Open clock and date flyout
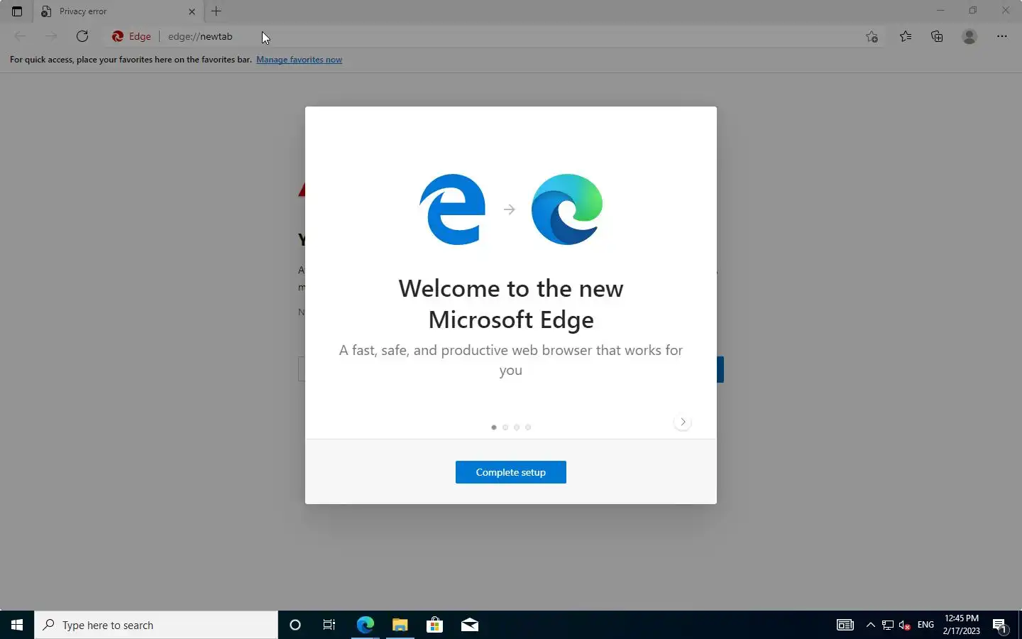This screenshot has height=639, width=1022. pos(962,625)
